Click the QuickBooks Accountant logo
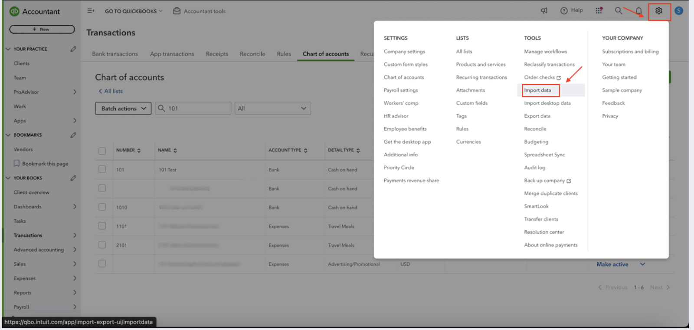The width and height of the screenshot is (694, 330). coord(14,11)
